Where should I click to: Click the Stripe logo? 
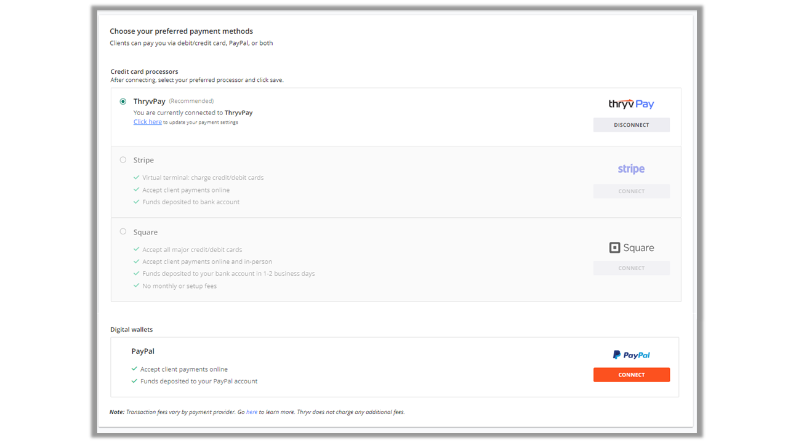631,169
